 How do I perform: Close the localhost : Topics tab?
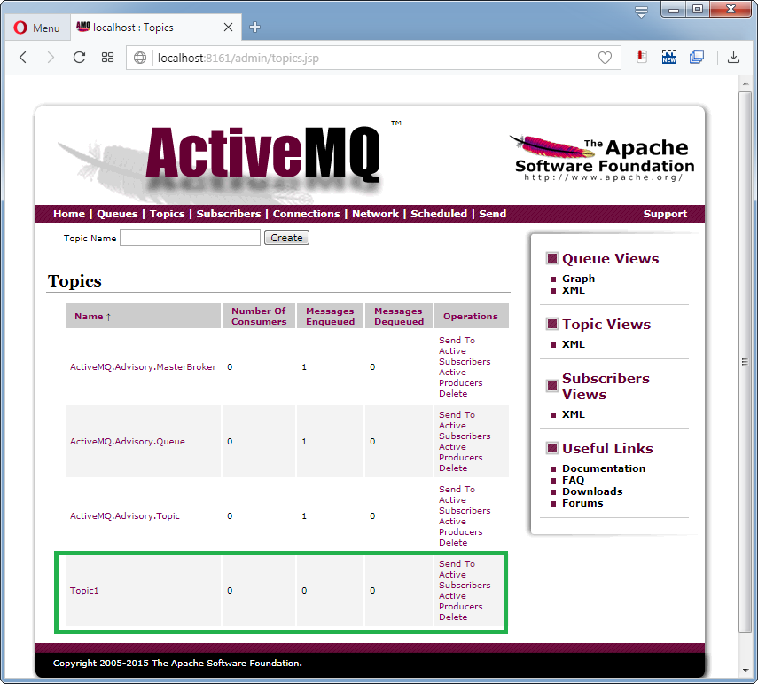point(228,28)
